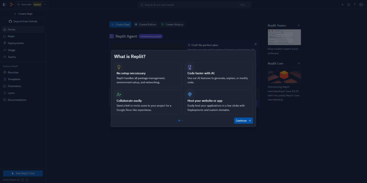367x183 pixels.
Task: Open Deployments in the sidebar
Action: click(x=23, y=43)
